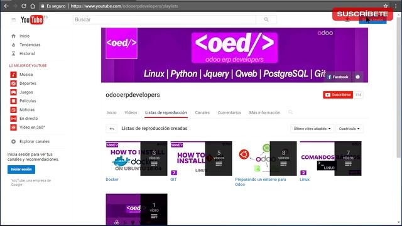The width and height of the screenshot is (402, 226).
Task: Click the GIT playlist title link
Action: pos(173,180)
